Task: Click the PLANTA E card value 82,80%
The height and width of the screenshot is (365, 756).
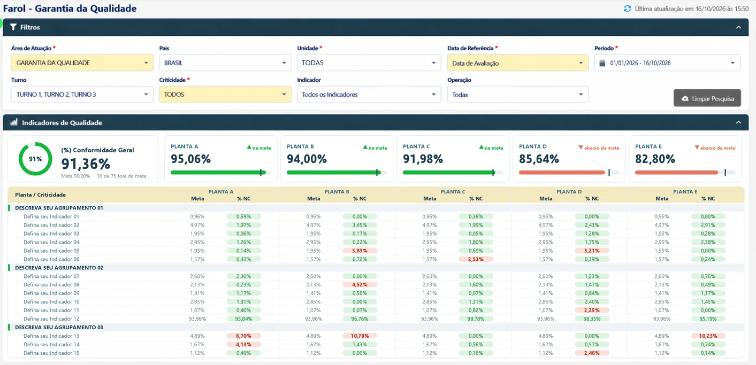Action: click(655, 159)
